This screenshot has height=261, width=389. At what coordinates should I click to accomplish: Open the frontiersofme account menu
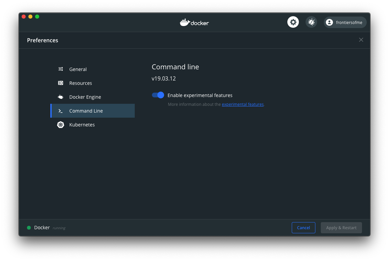[345, 22]
